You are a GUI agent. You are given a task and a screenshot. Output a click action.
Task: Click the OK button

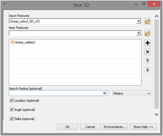[x=68, y=127]
